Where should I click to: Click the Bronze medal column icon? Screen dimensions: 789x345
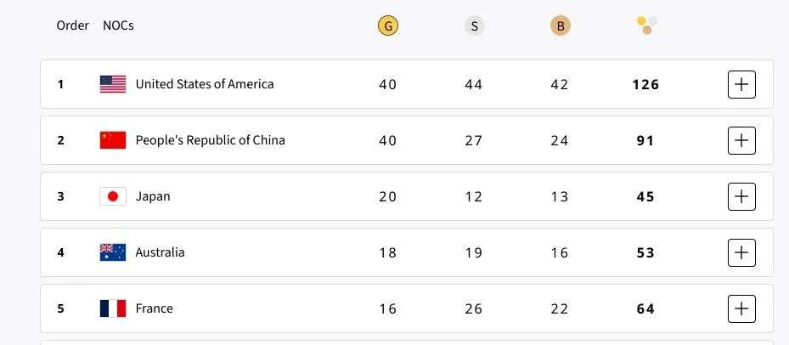559,25
